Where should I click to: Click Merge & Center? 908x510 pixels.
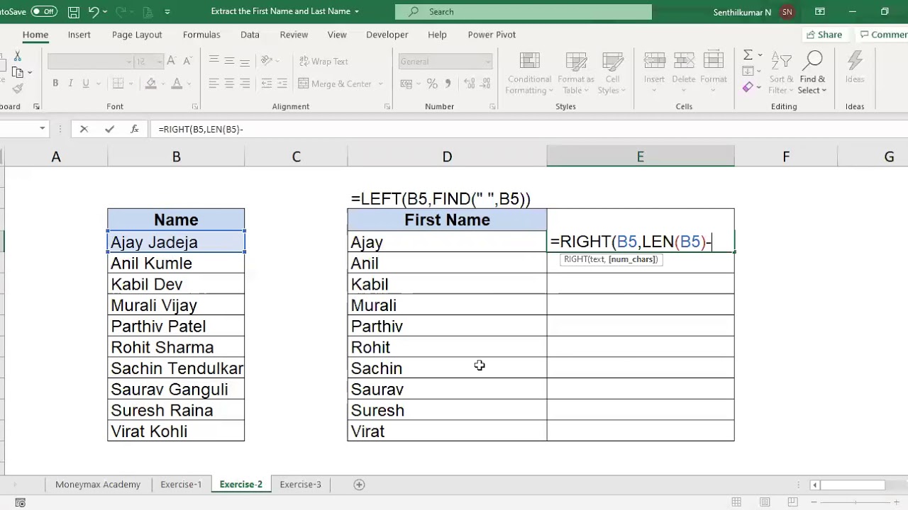[x=334, y=84]
